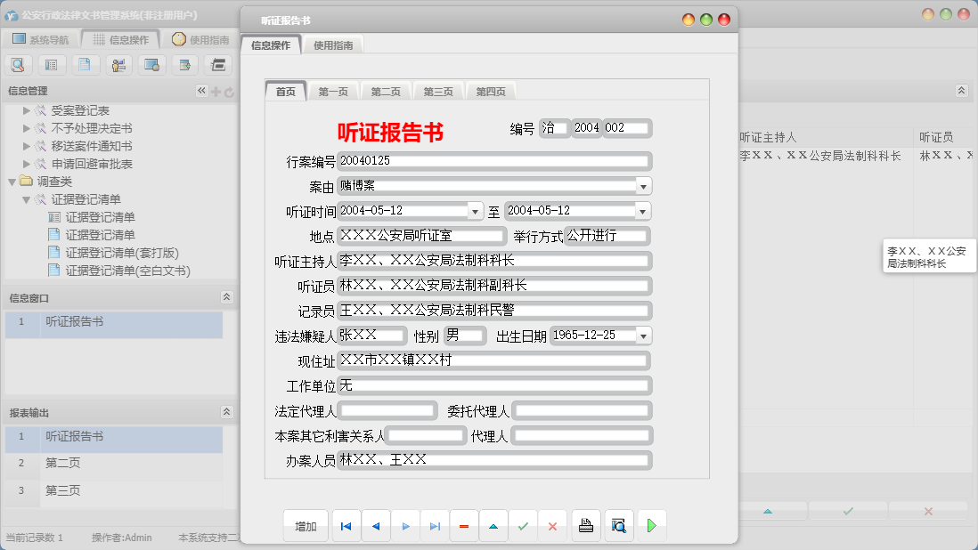
Task: Click the green play arrow at bottom right
Action: pos(651,525)
